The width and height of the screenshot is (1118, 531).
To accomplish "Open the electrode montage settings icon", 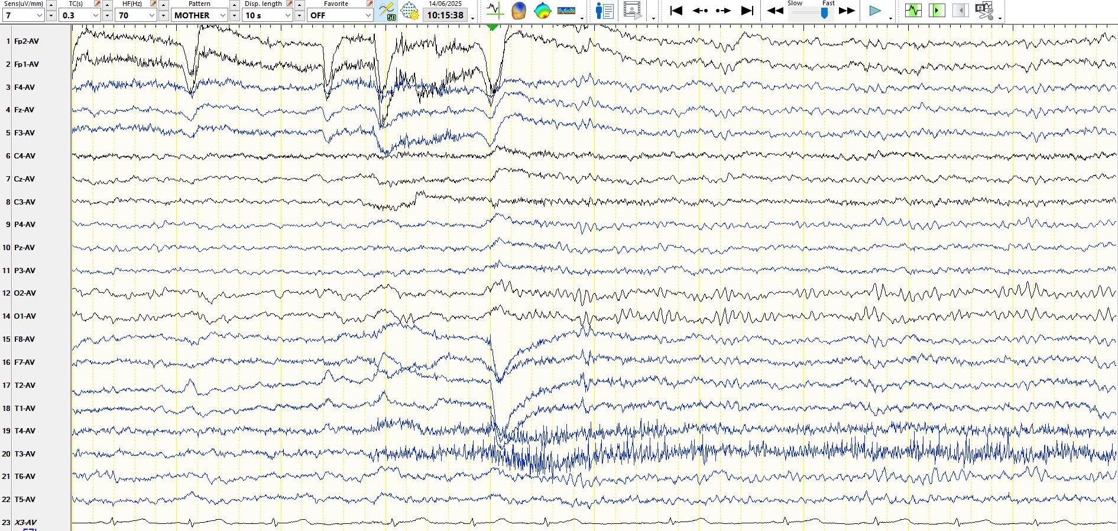I will pos(409,11).
